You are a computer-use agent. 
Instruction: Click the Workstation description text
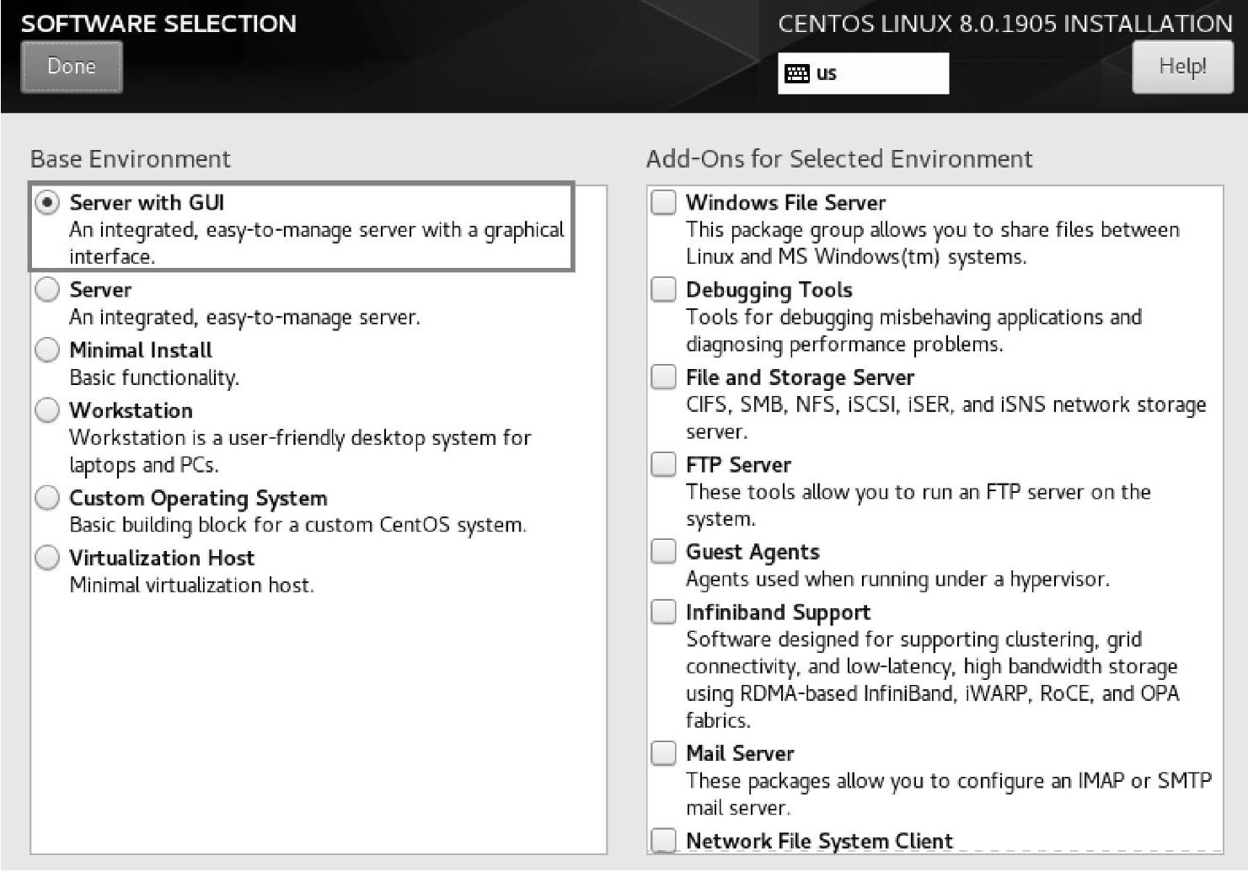[300, 452]
